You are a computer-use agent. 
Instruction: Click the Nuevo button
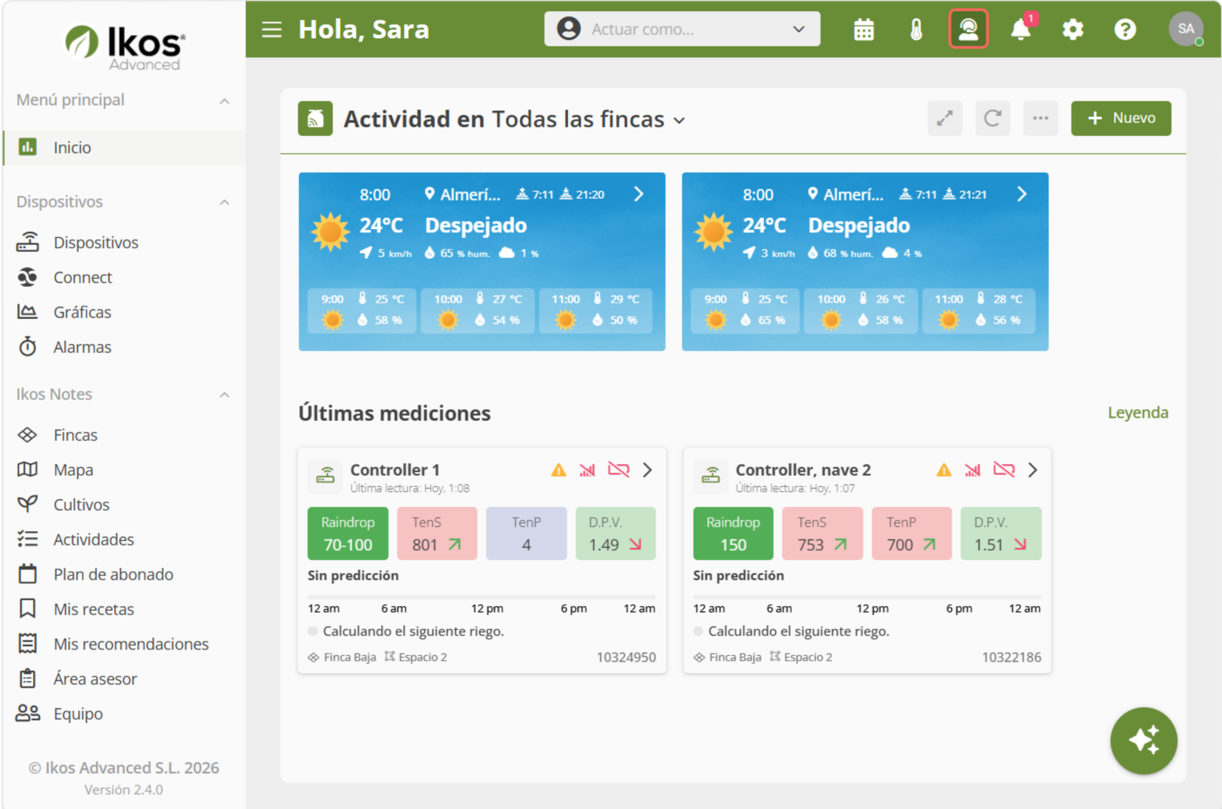[x=1121, y=118]
